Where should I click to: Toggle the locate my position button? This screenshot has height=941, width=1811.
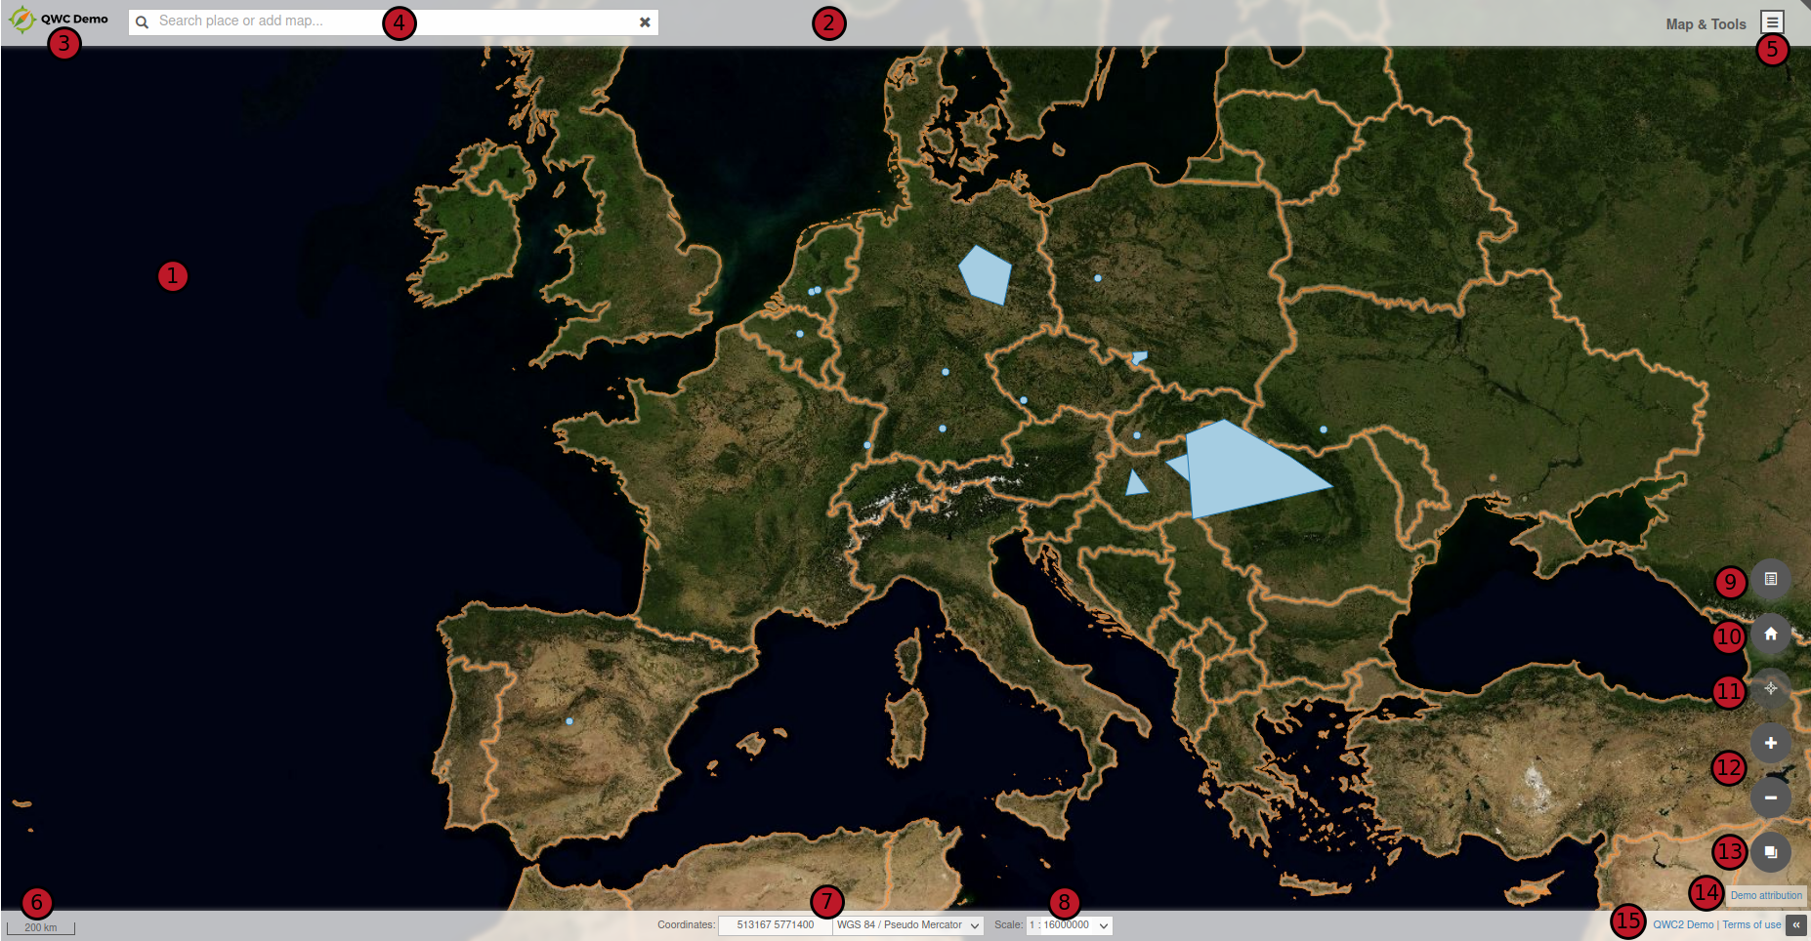1770,688
